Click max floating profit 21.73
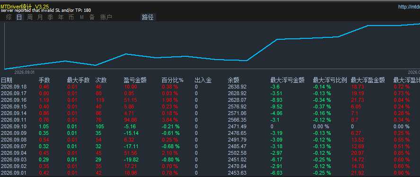The height and width of the screenshot is (177, 420). click(x=357, y=100)
